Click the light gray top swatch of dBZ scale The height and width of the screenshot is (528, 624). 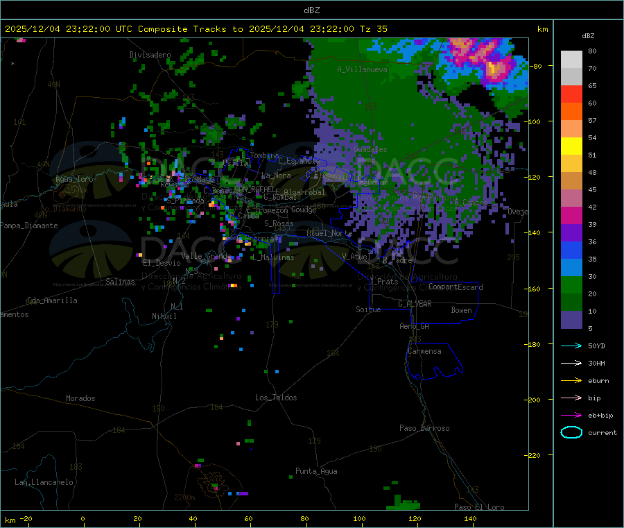[571, 60]
